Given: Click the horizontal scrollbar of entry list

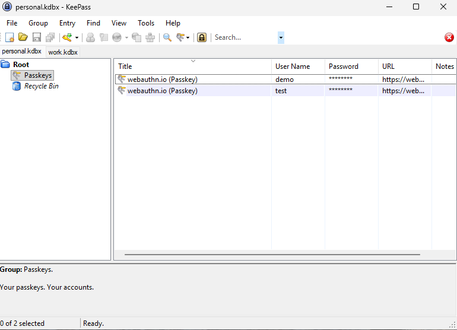Looking at the screenshot, I should point(272,255).
